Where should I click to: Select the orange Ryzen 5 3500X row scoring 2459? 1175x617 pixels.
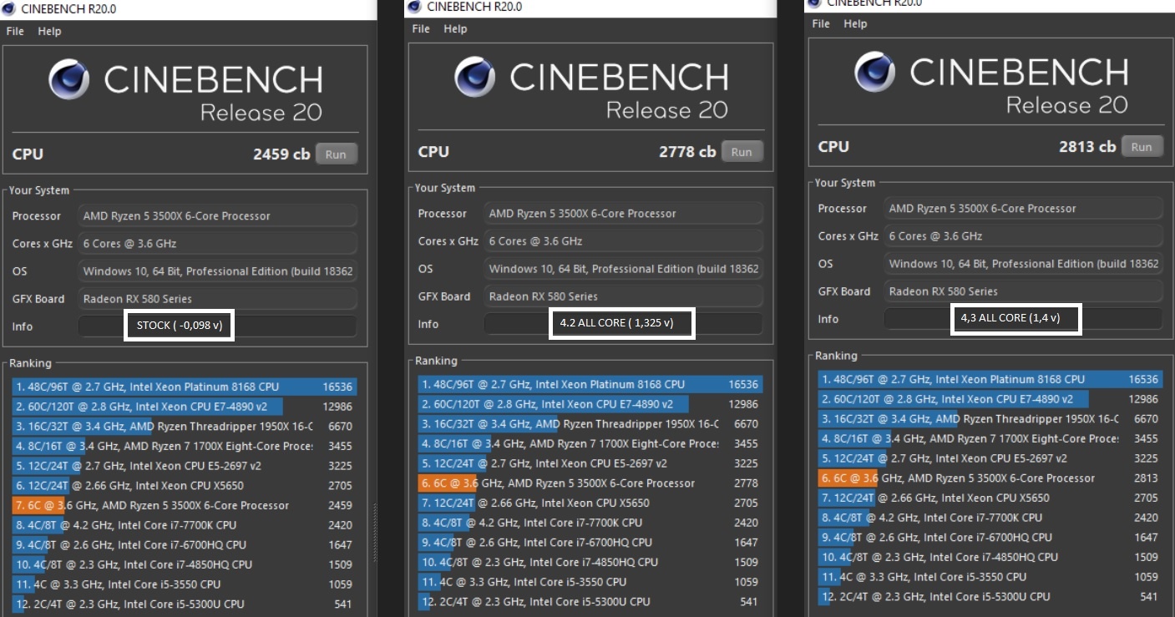click(184, 505)
